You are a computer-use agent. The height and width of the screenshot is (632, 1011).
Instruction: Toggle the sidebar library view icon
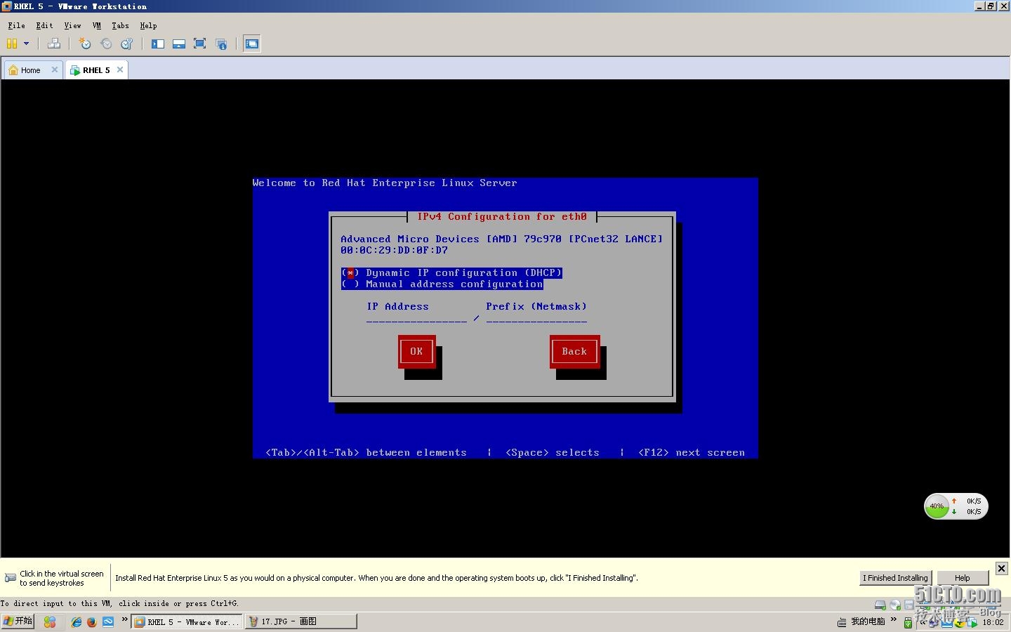point(158,44)
